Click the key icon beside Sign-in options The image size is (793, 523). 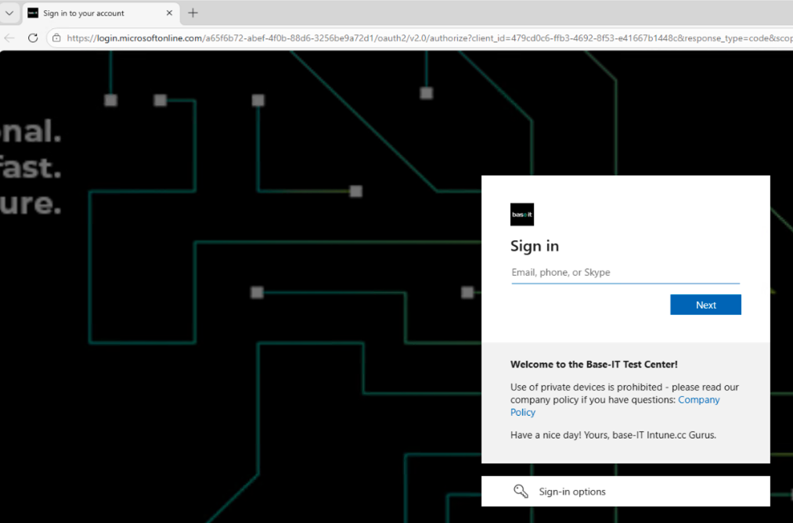pyautogui.click(x=521, y=491)
